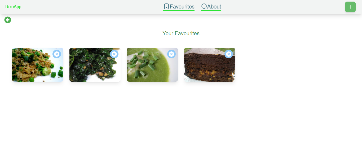362x163 pixels.
Task: View the chocolate cake slice recipe
Action: (x=210, y=65)
